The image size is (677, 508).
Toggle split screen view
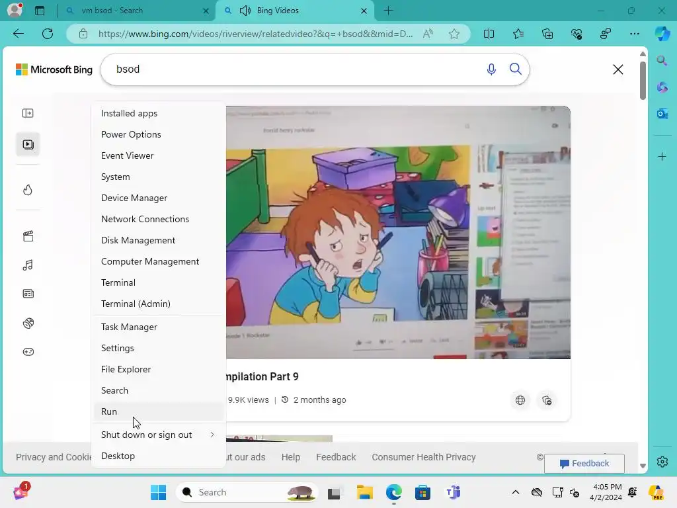pyautogui.click(x=489, y=34)
